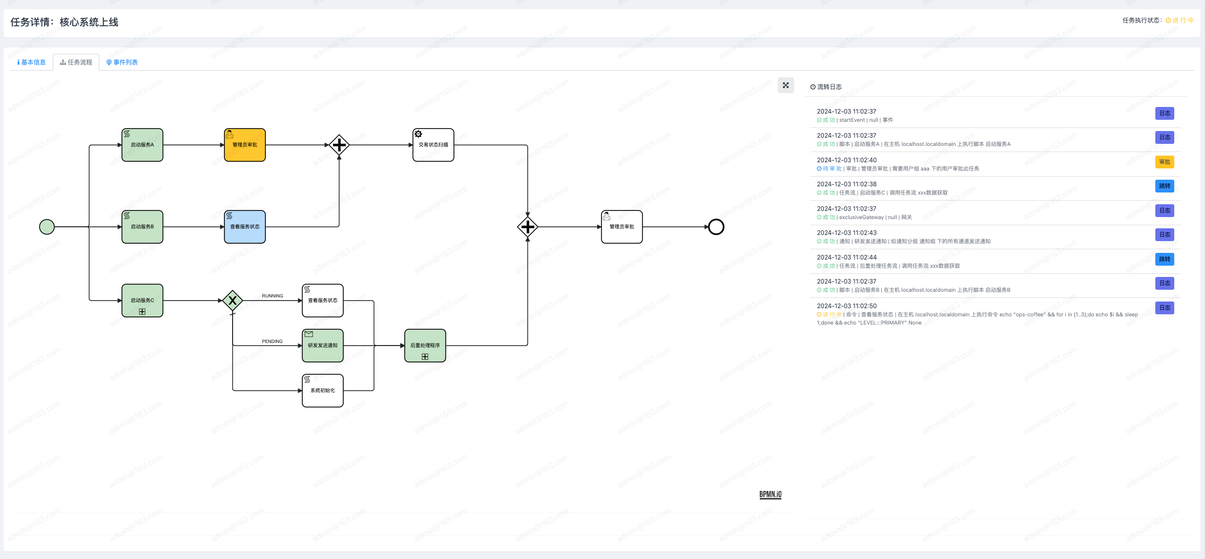Viewport: 1205px width, 559px height.
Task: Select the exclusive X gateway diamond
Action: click(233, 300)
